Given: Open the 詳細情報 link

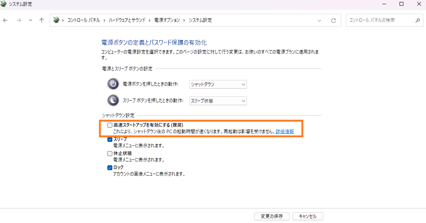Looking at the screenshot, I should [285, 132].
